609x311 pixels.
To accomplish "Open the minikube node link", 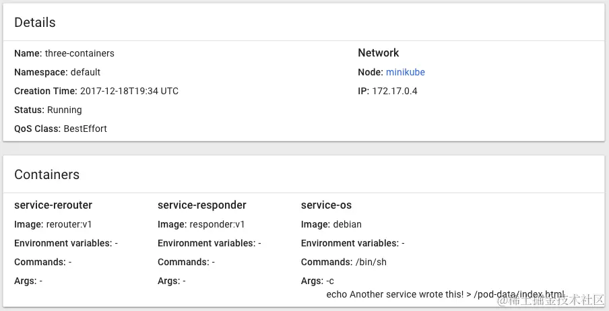I will coord(405,72).
